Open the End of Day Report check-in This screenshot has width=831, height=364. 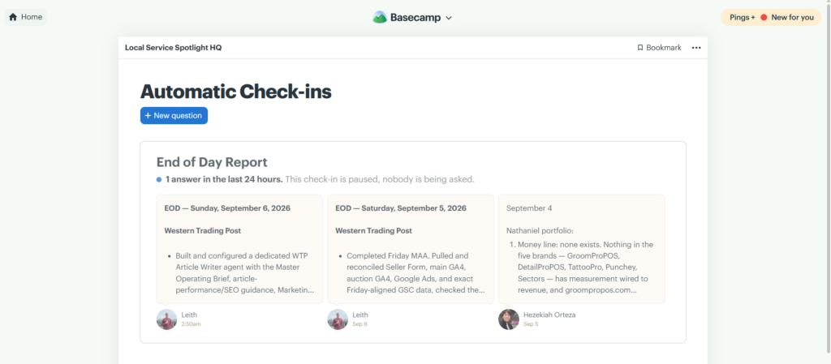[212, 162]
